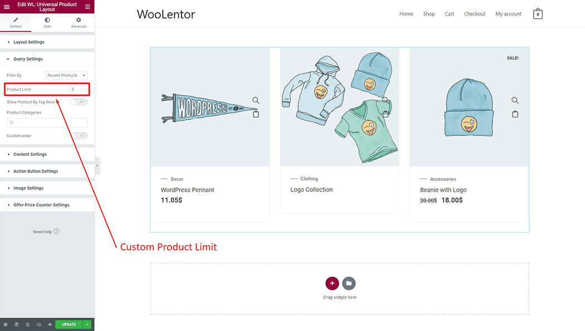Expand the Content Settings section
585x331 pixels.
click(30, 155)
